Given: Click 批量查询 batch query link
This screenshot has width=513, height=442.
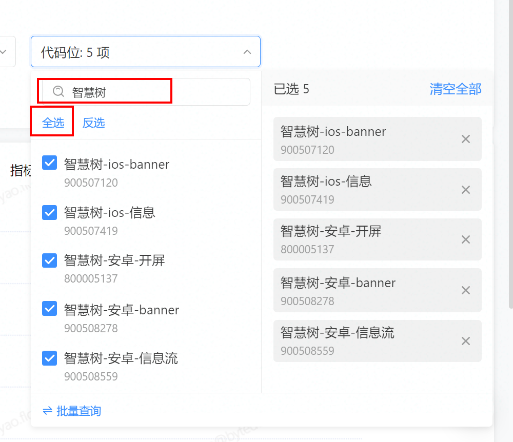Looking at the screenshot, I should [78, 411].
